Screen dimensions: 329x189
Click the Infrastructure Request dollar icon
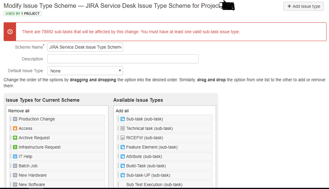click(x=15, y=147)
